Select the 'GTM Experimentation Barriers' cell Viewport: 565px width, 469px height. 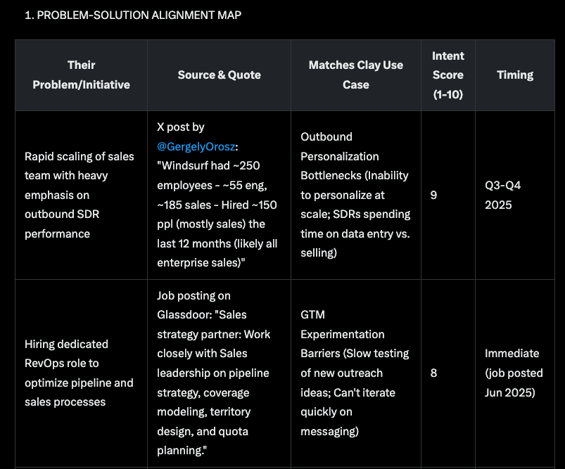355,373
